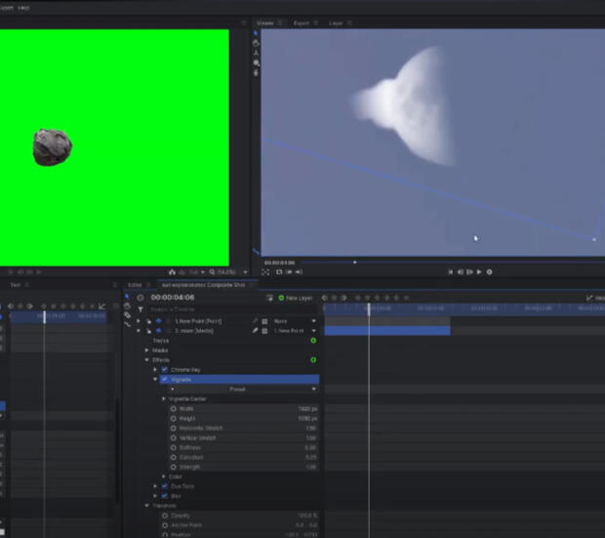Open the Vignette Preset dropdown
Viewport: 605px width, 538px height.
[237, 389]
